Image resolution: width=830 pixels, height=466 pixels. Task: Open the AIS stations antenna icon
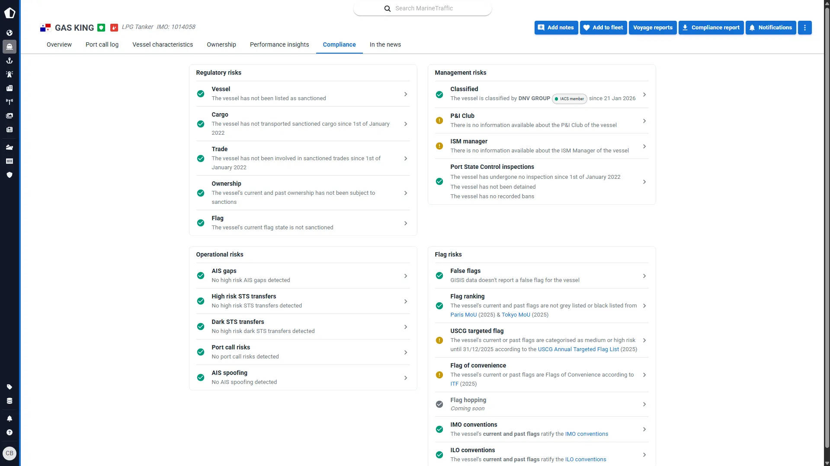(10, 102)
